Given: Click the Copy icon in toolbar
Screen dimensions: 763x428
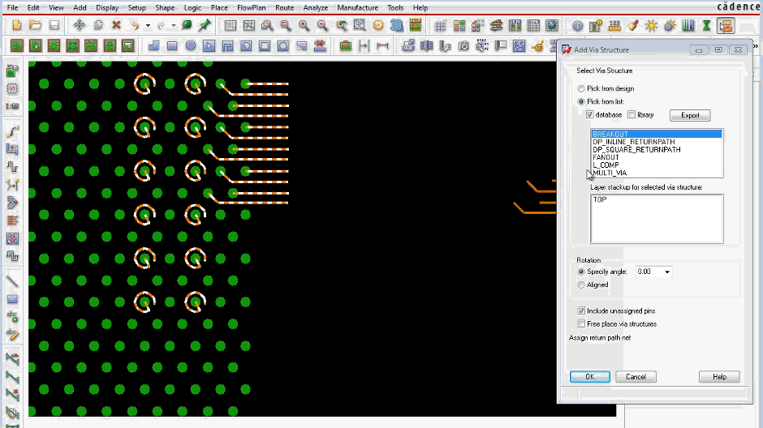Looking at the screenshot, I should [x=97, y=25].
